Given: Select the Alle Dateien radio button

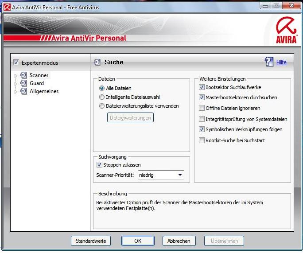Looking at the screenshot, I should coord(101,88).
